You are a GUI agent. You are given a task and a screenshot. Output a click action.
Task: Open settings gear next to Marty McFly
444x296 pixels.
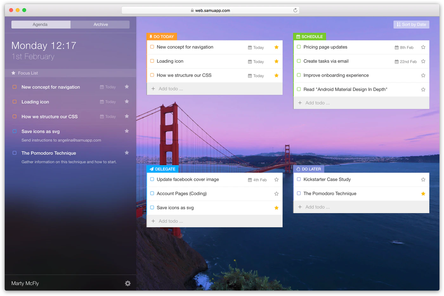tap(128, 283)
